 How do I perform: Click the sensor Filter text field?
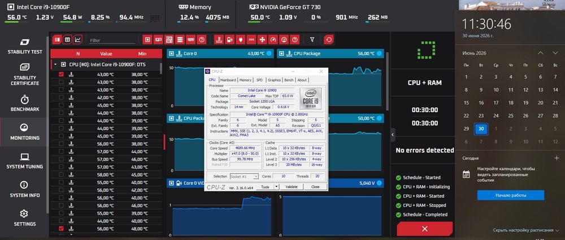112,41
